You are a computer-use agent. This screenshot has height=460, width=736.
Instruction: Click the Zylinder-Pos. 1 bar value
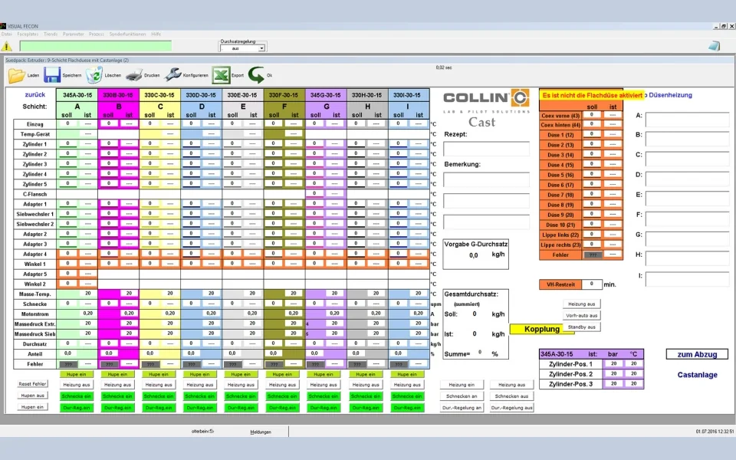(613, 363)
